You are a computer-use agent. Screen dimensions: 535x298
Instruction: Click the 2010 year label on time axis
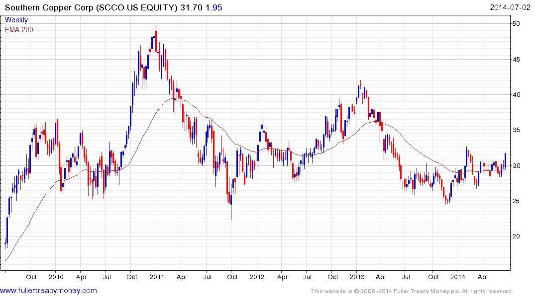(x=56, y=277)
